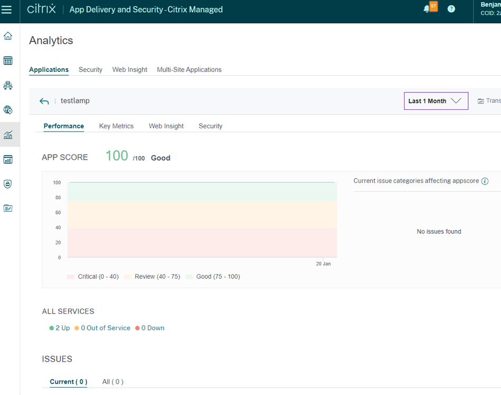The width and height of the screenshot is (501, 395).
Task: Toggle the Review (40 - 75) legend swatch
Action: 127,277
